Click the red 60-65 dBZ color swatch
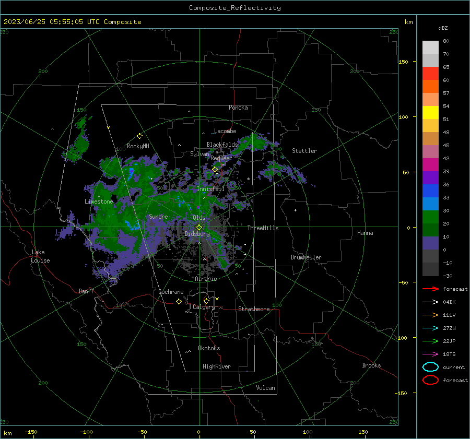The image size is (470, 439). coord(430,74)
